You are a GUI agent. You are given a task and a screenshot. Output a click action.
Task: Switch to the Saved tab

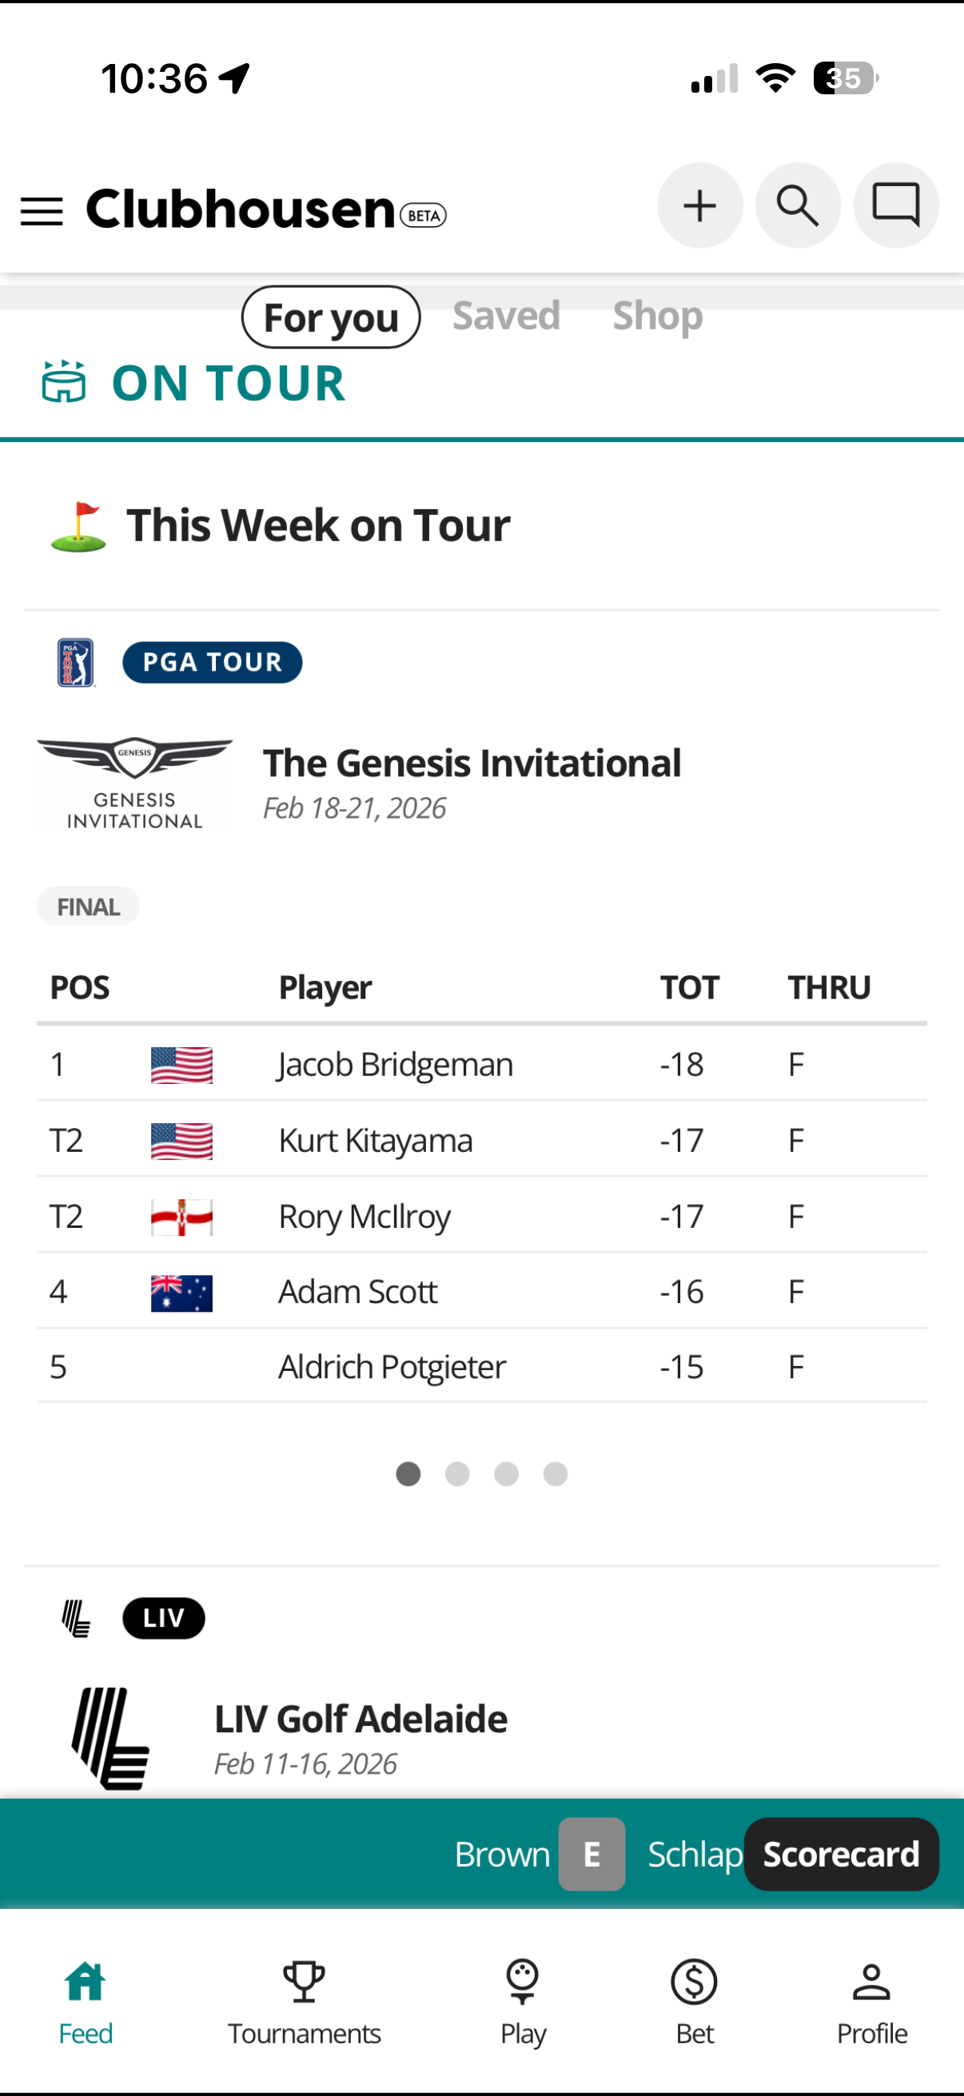tap(506, 316)
